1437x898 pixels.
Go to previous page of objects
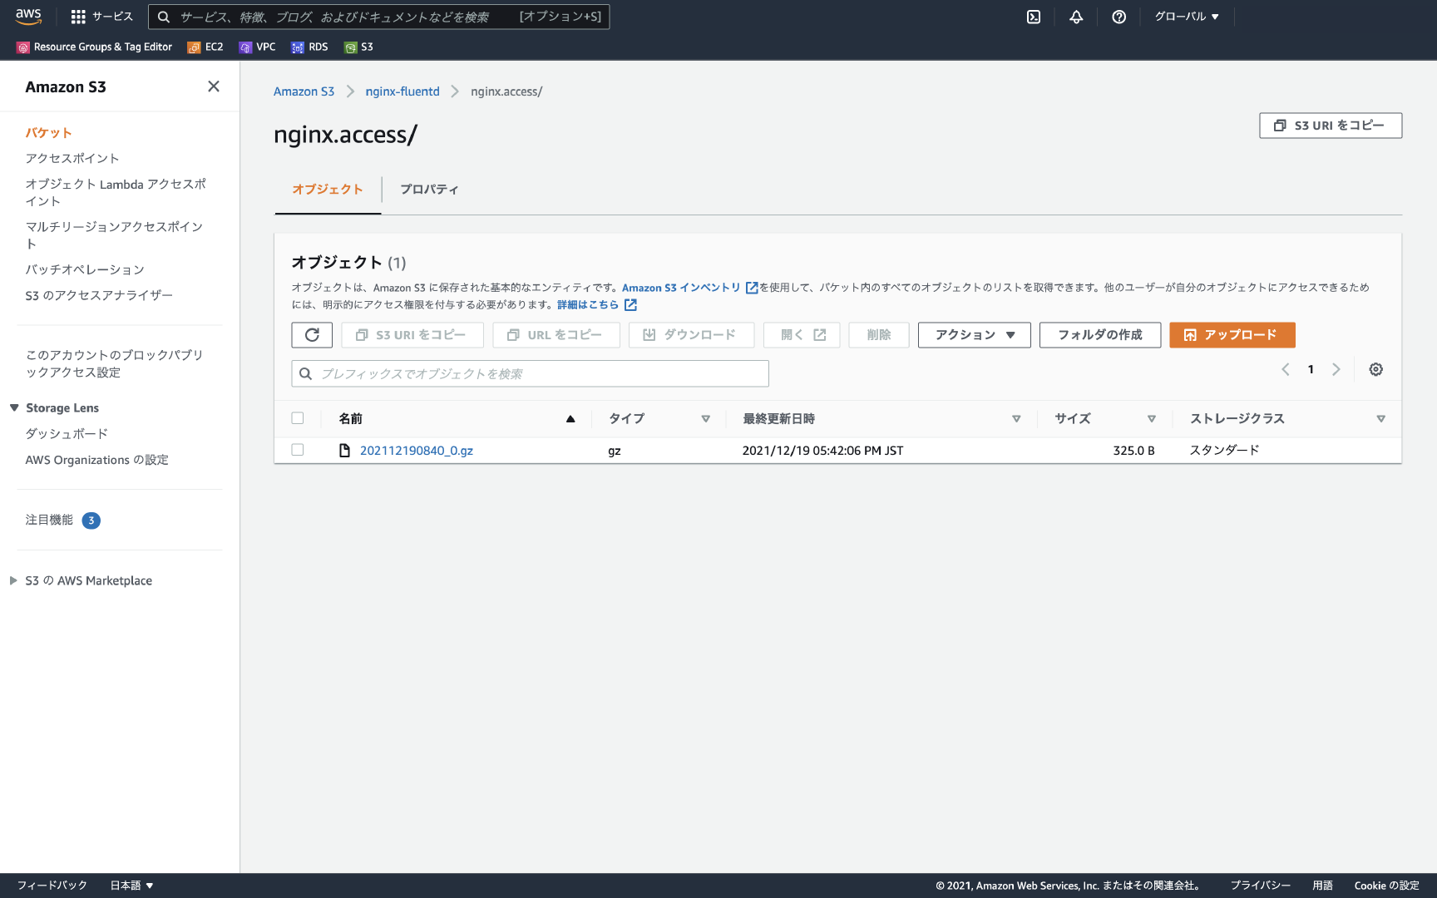point(1286,369)
